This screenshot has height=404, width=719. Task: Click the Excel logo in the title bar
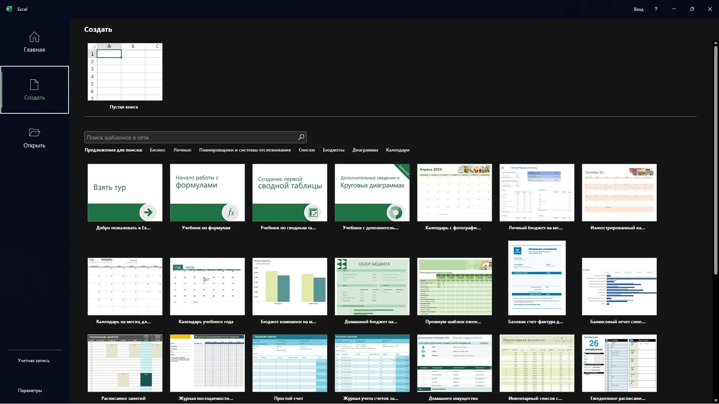[9, 9]
